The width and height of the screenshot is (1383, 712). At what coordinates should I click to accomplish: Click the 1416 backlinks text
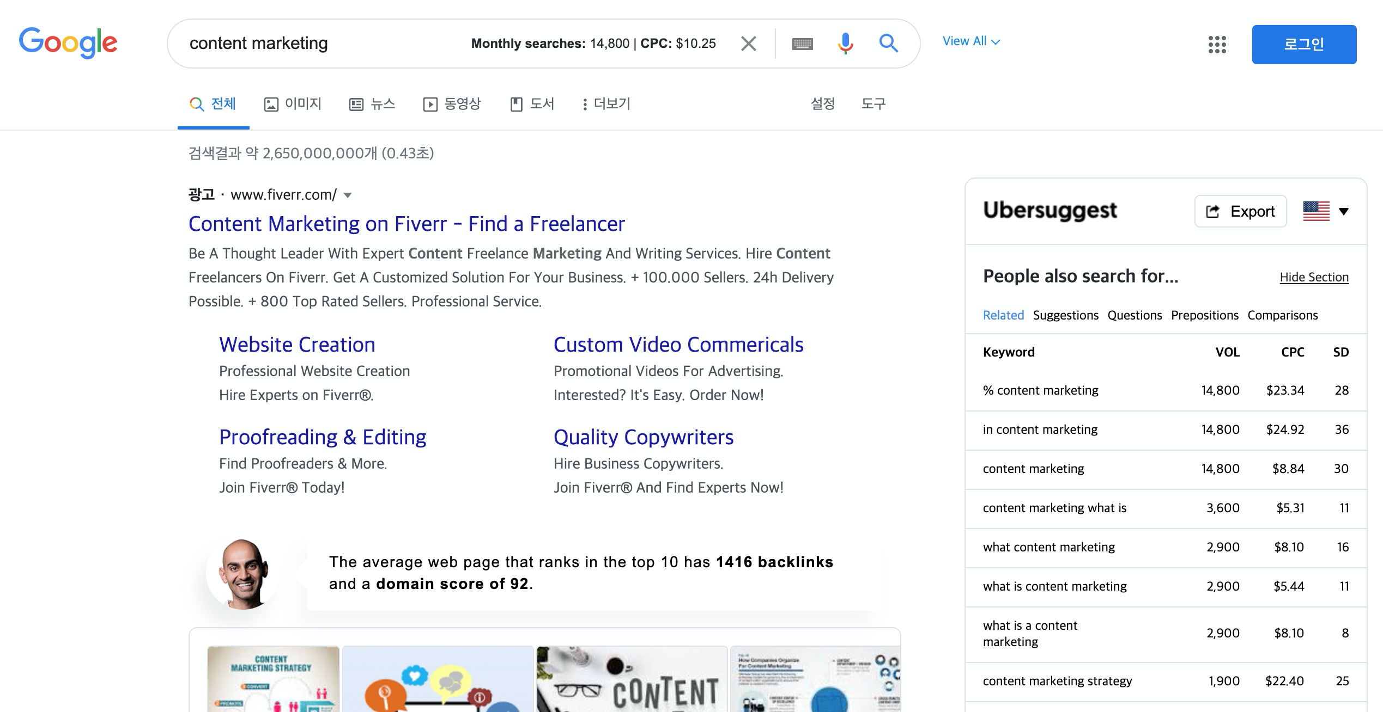pyautogui.click(x=774, y=562)
